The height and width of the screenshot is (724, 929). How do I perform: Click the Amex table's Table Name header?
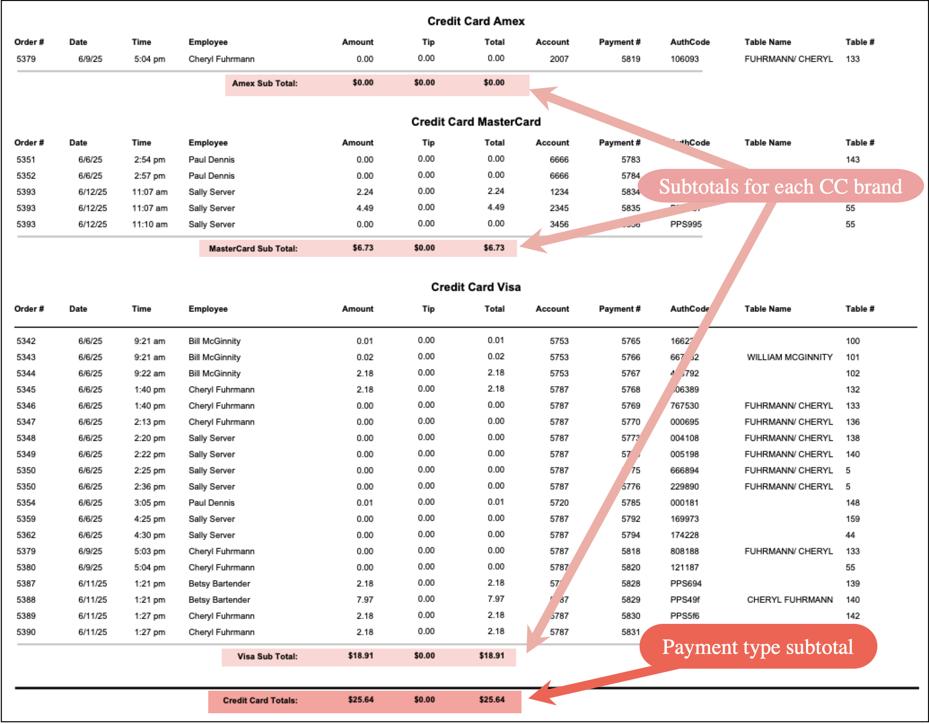(x=767, y=42)
